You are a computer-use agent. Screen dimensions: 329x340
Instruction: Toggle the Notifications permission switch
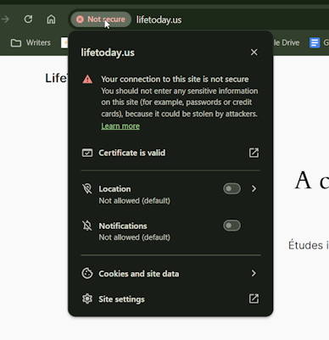(x=232, y=226)
